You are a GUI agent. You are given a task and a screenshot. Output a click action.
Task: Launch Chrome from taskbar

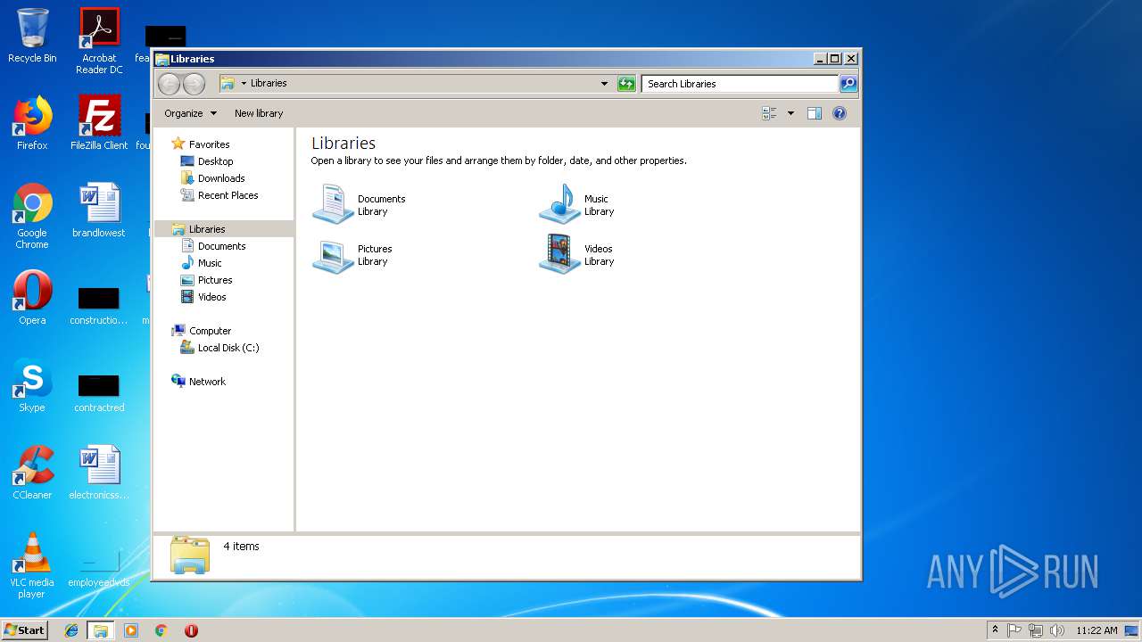[161, 630]
